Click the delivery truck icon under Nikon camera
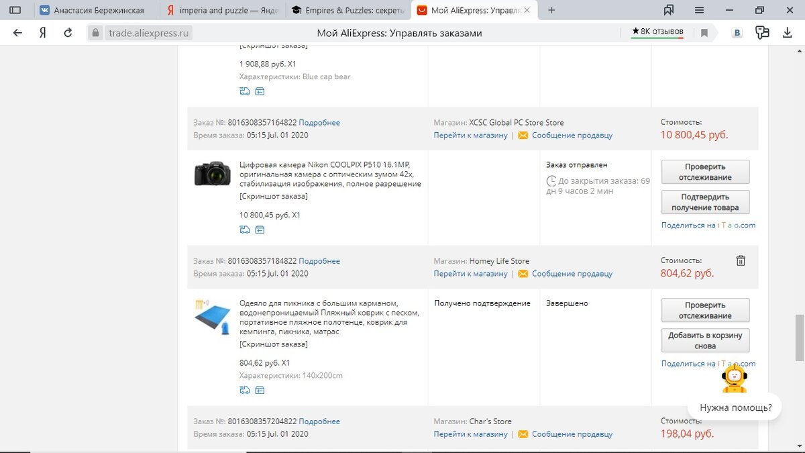This screenshot has height=453, width=805. [x=245, y=230]
